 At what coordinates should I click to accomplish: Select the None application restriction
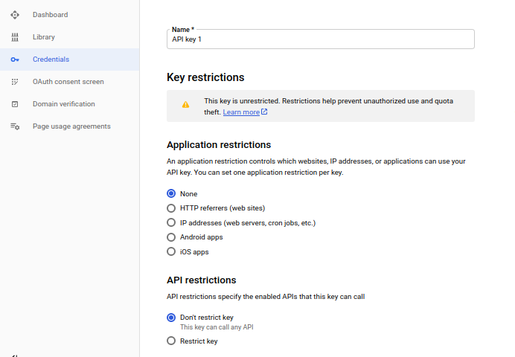(171, 194)
